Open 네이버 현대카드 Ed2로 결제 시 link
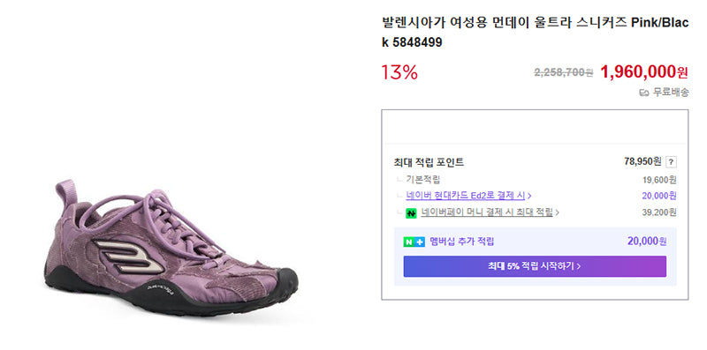 point(466,196)
